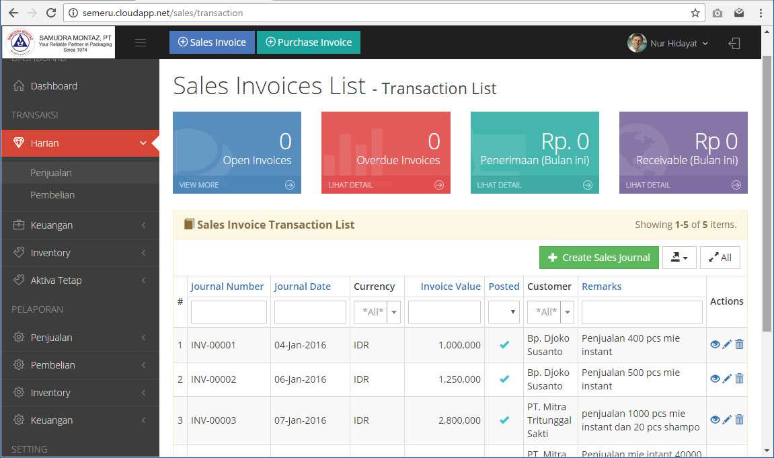The width and height of the screenshot is (774, 458).
Task: Open Penjualan under Harian menu
Action: (x=51, y=173)
